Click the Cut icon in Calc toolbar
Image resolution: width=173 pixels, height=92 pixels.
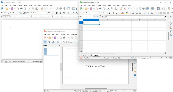point(108,9)
